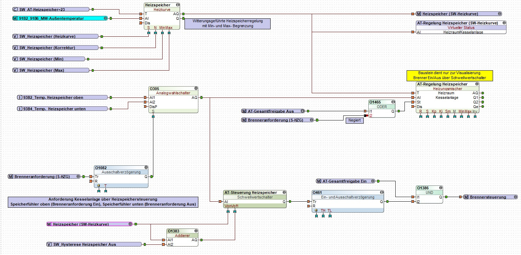Click info icon on O1383 Addierer block
The height and width of the screenshot is (255, 521).
click(196, 231)
